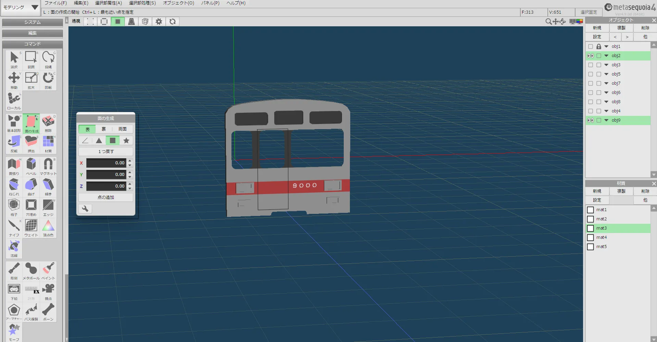Toggle visibility eye of obj2
This screenshot has width=657, height=342.
pos(591,56)
